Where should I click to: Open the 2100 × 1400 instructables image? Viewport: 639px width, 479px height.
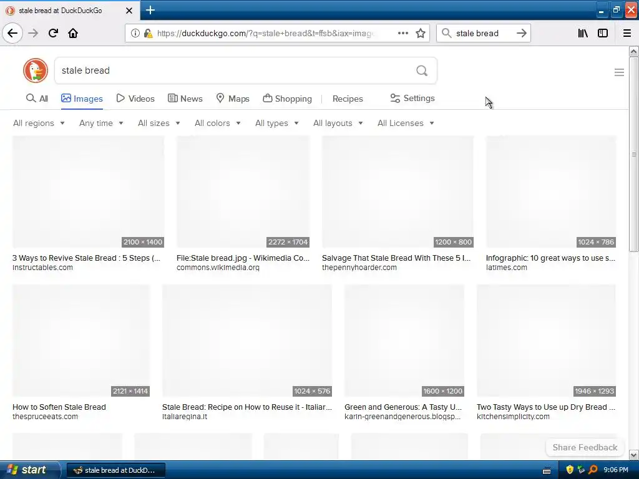coord(88,192)
